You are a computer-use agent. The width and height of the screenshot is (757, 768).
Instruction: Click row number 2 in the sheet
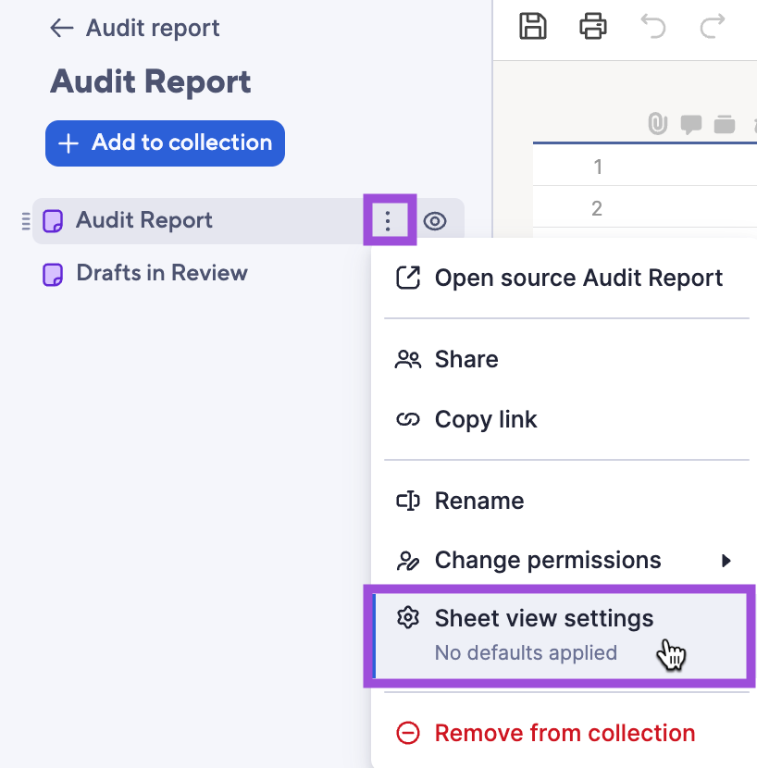[598, 208]
